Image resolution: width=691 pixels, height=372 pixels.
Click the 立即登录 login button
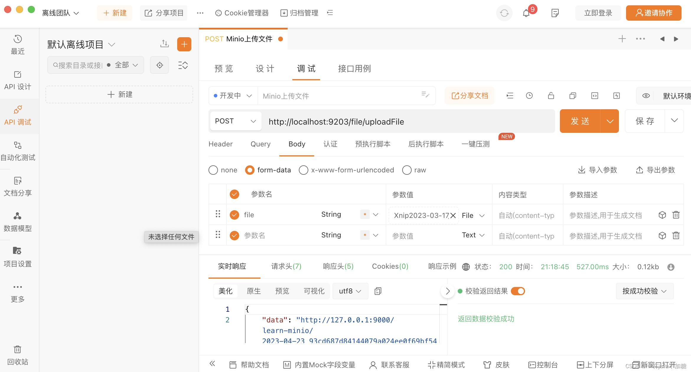[598, 13]
